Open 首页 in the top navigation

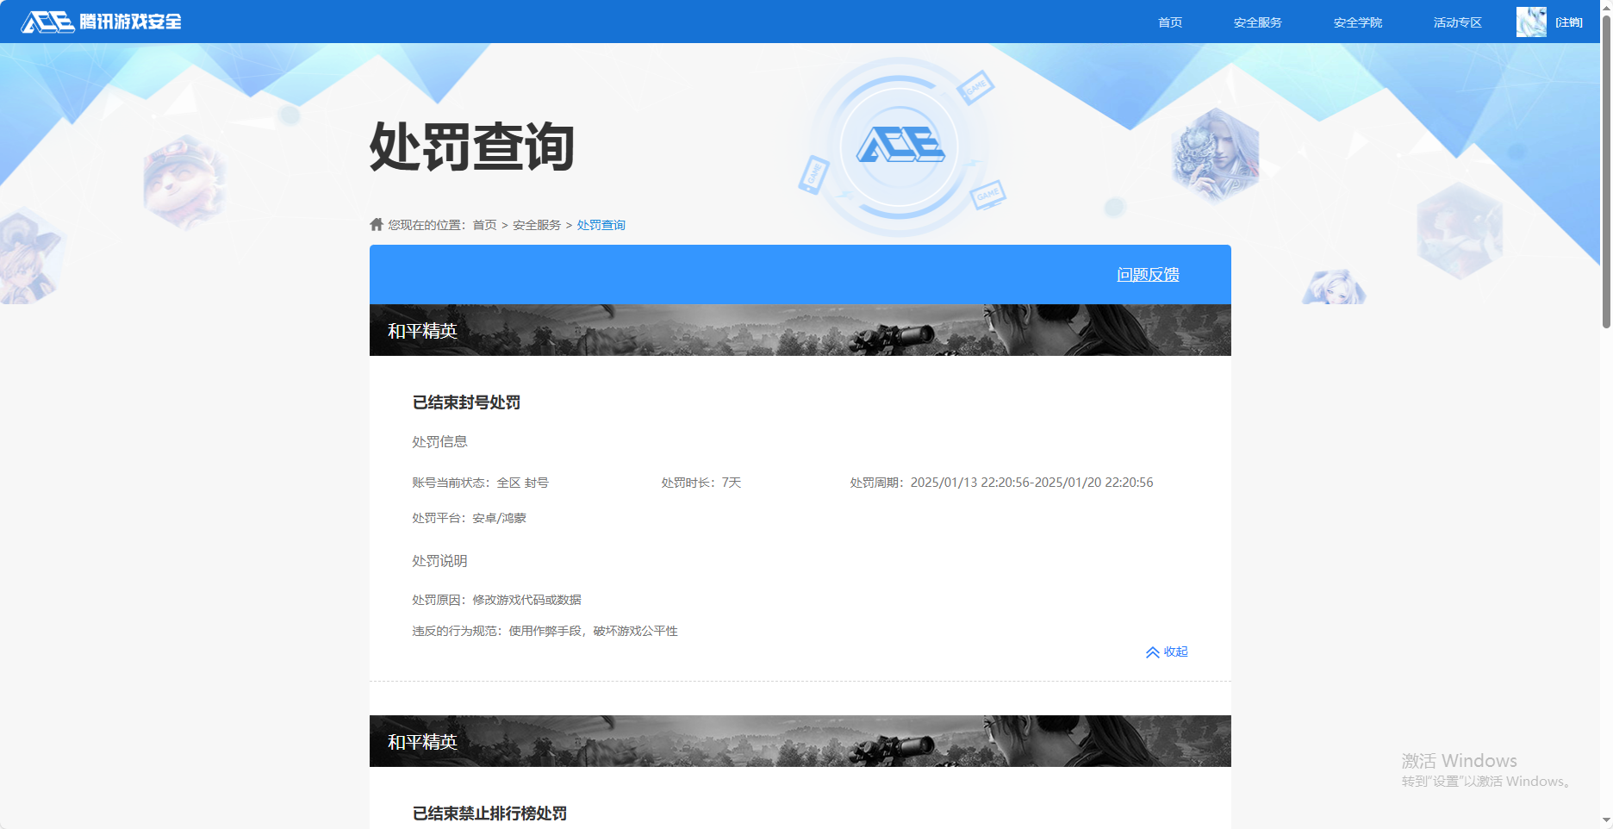point(1169,22)
